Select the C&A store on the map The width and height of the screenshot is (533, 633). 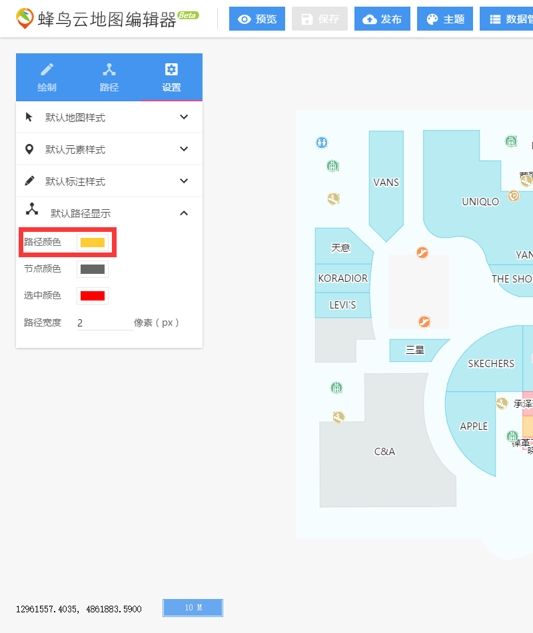click(384, 451)
